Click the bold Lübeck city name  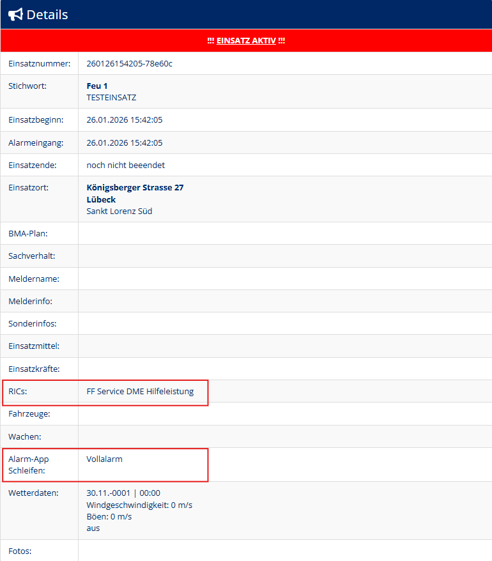(101, 199)
